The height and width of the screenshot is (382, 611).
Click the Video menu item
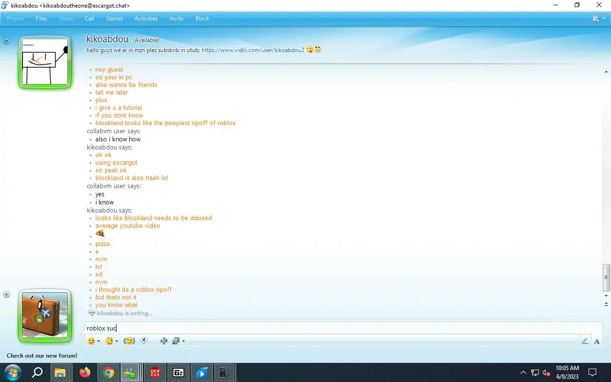pos(66,19)
